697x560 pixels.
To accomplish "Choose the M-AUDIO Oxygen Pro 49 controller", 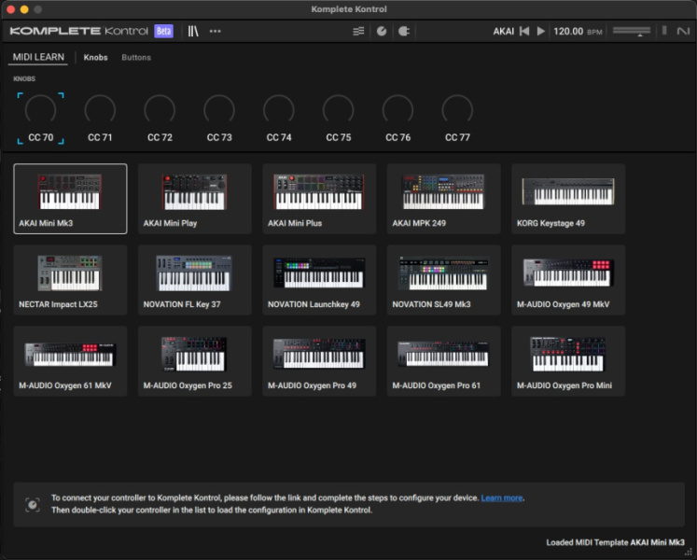I will [319, 361].
